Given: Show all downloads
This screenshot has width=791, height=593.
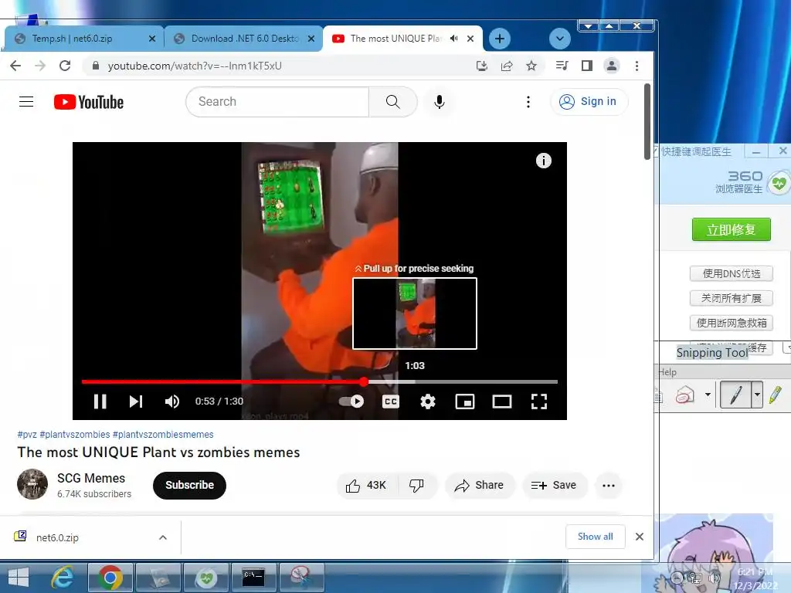Looking at the screenshot, I should pos(596,537).
